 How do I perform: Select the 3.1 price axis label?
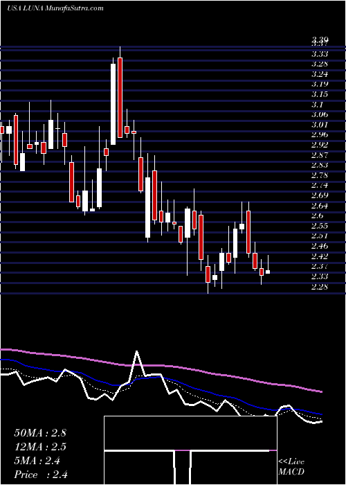(318, 105)
